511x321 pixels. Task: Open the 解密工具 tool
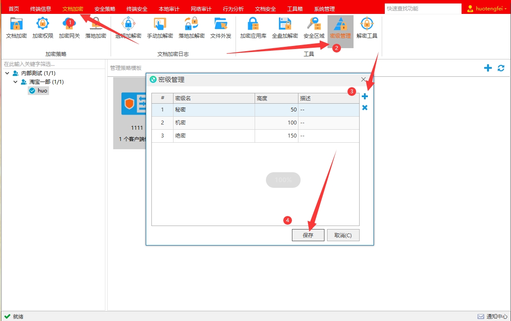(x=367, y=28)
